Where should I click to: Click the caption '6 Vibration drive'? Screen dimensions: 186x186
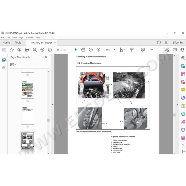(x=117, y=150)
